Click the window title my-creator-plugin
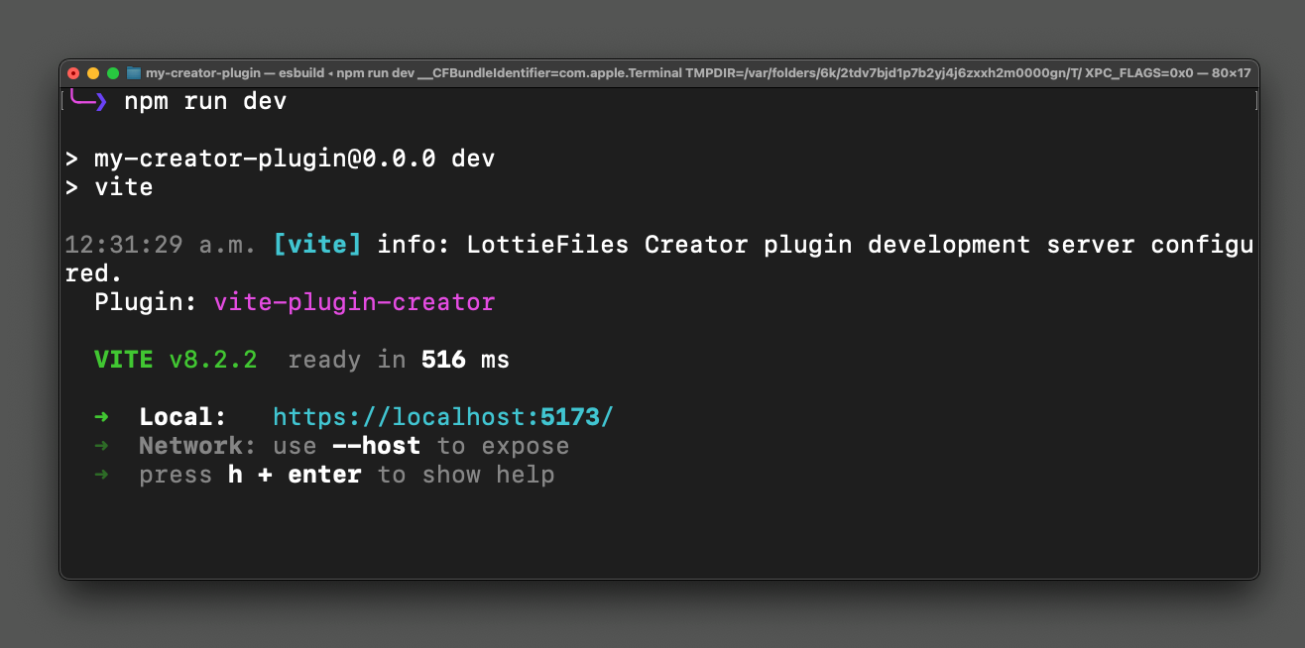The image size is (1305, 648). (x=203, y=73)
